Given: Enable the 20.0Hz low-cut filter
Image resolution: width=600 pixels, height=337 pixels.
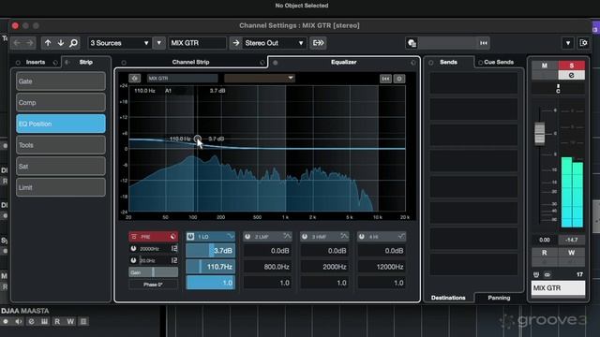Looking at the screenshot, I should (x=133, y=260).
